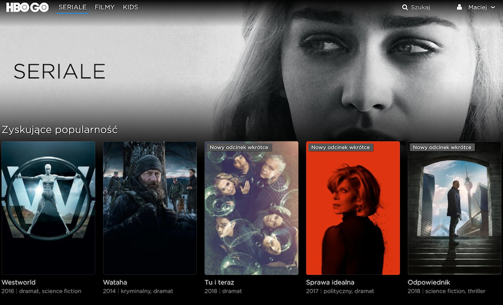Click the 'Nowy odcinek wkrótce' badge on Sprawa idealna

341,147
